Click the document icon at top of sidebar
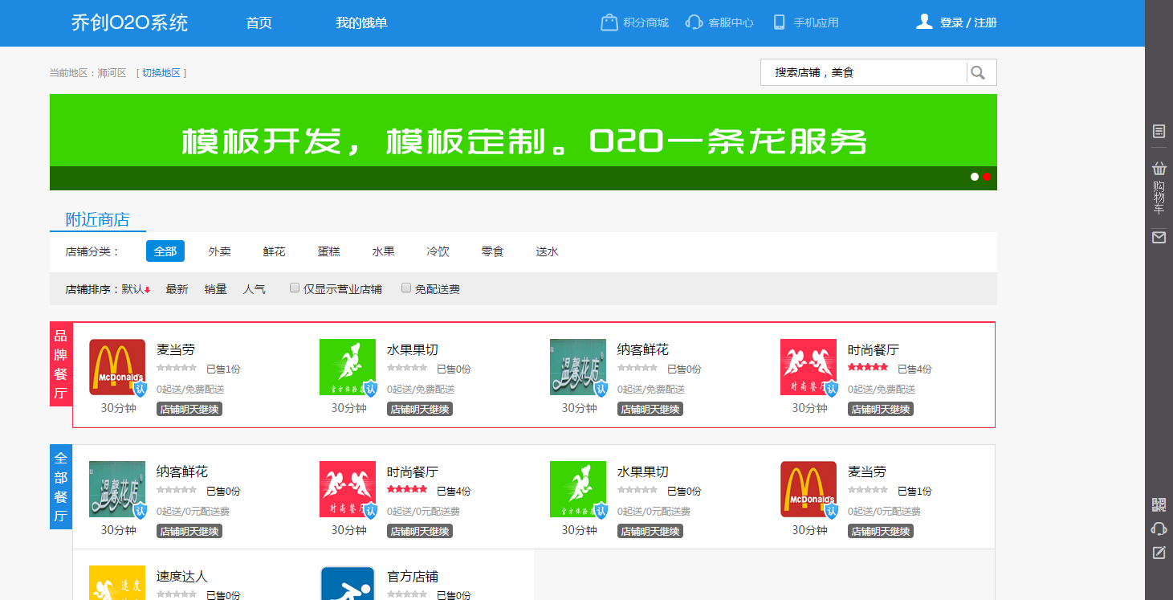 (1159, 132)
